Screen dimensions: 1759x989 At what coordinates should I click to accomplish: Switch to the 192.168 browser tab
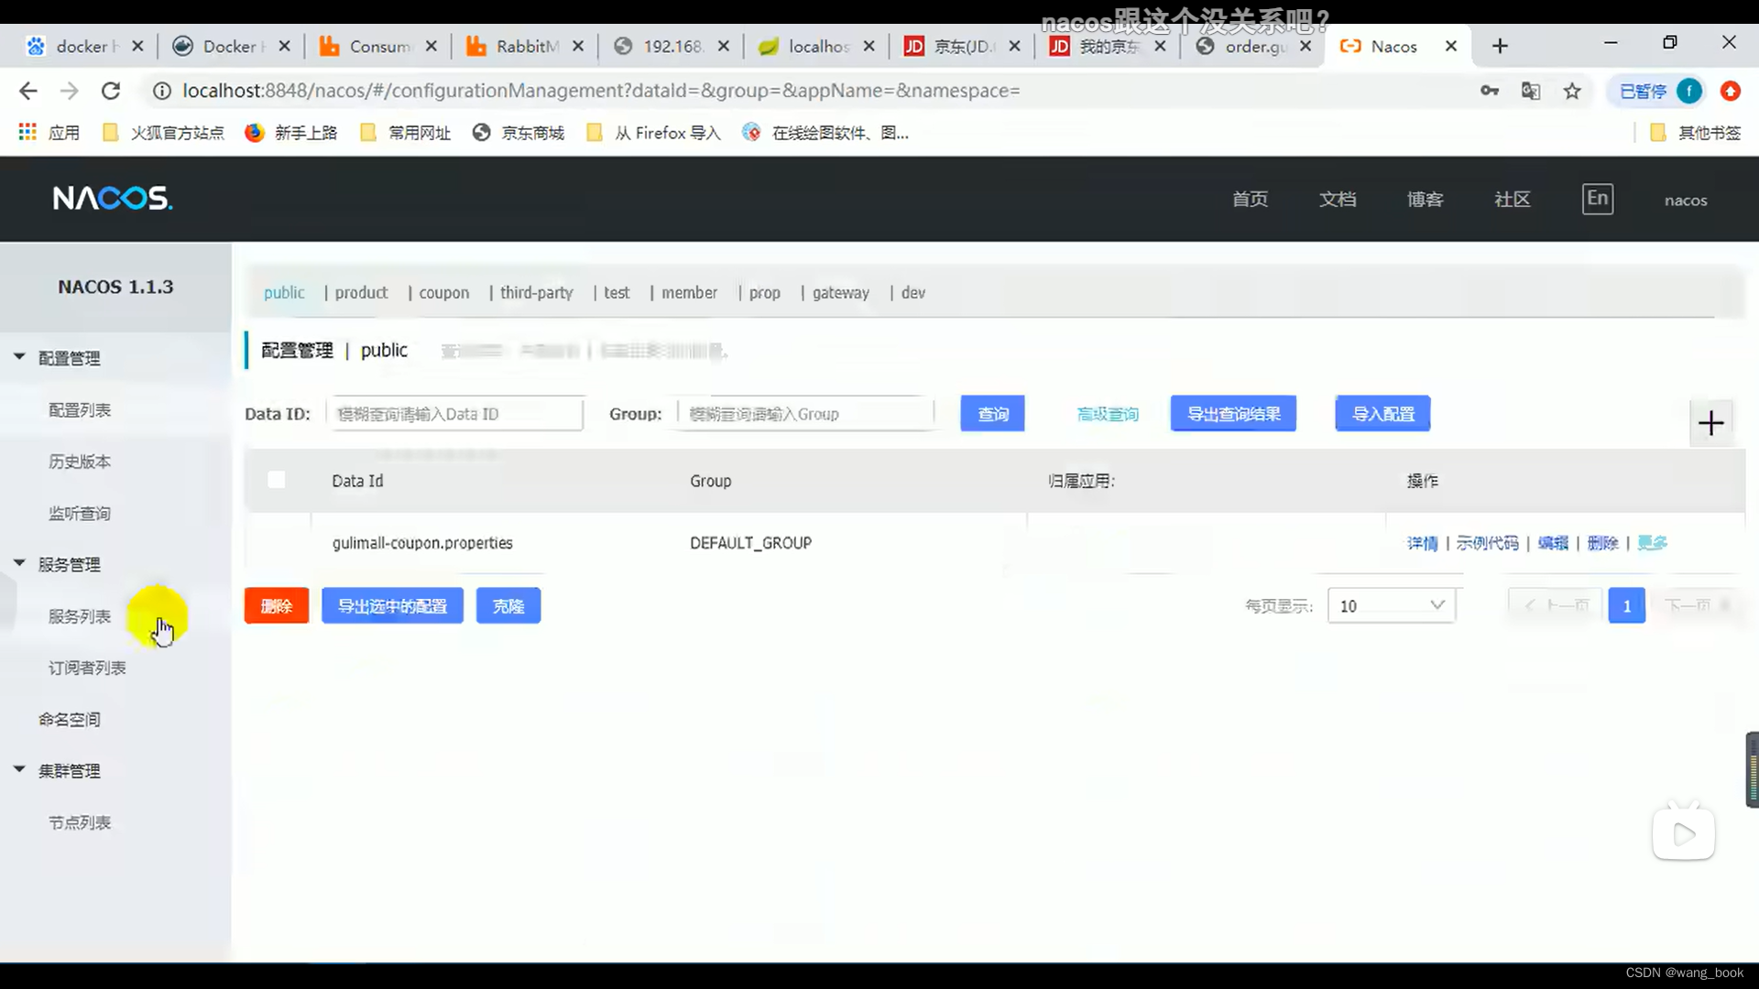pyautogui.click(x=671, y=46)
